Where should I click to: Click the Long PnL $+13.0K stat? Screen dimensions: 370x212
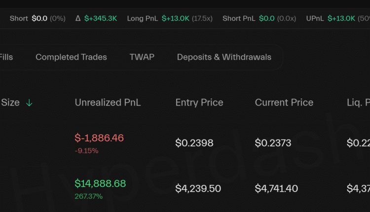(175, 18)
